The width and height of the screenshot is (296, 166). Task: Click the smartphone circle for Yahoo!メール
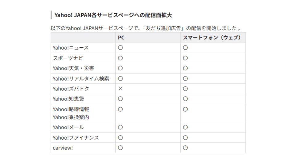(x=185, y=127)
